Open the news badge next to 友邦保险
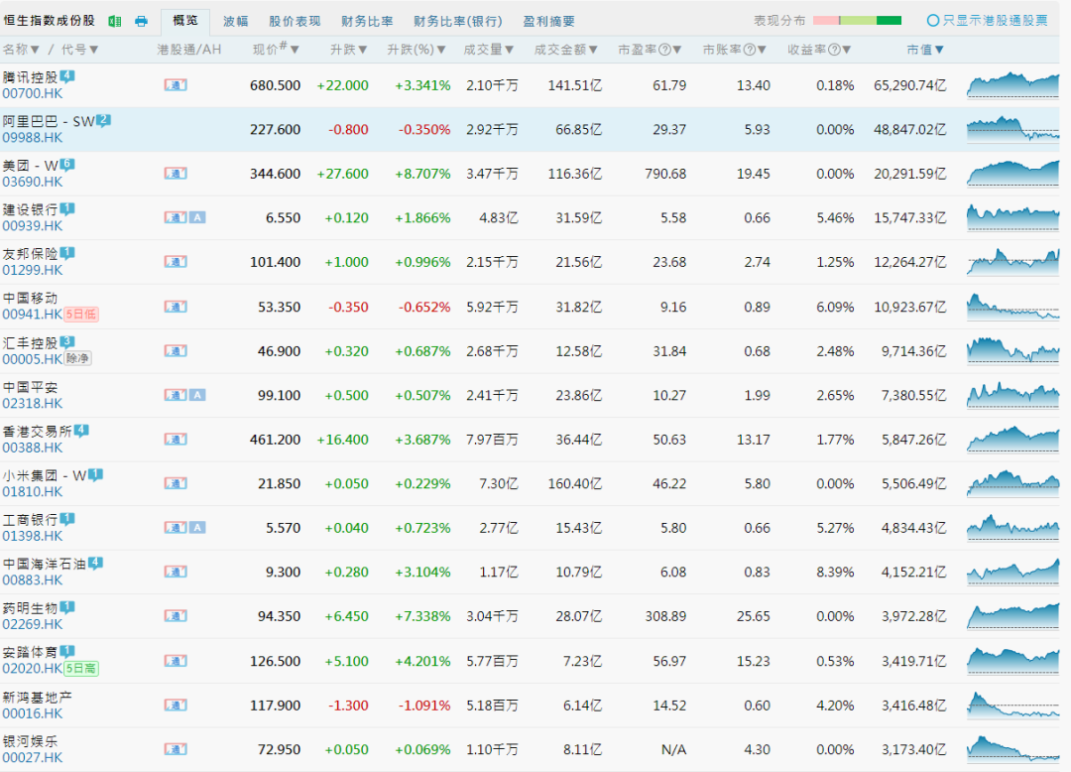Image resolution: width=1071 pixels, height=772 pixels. pos(67,253)
